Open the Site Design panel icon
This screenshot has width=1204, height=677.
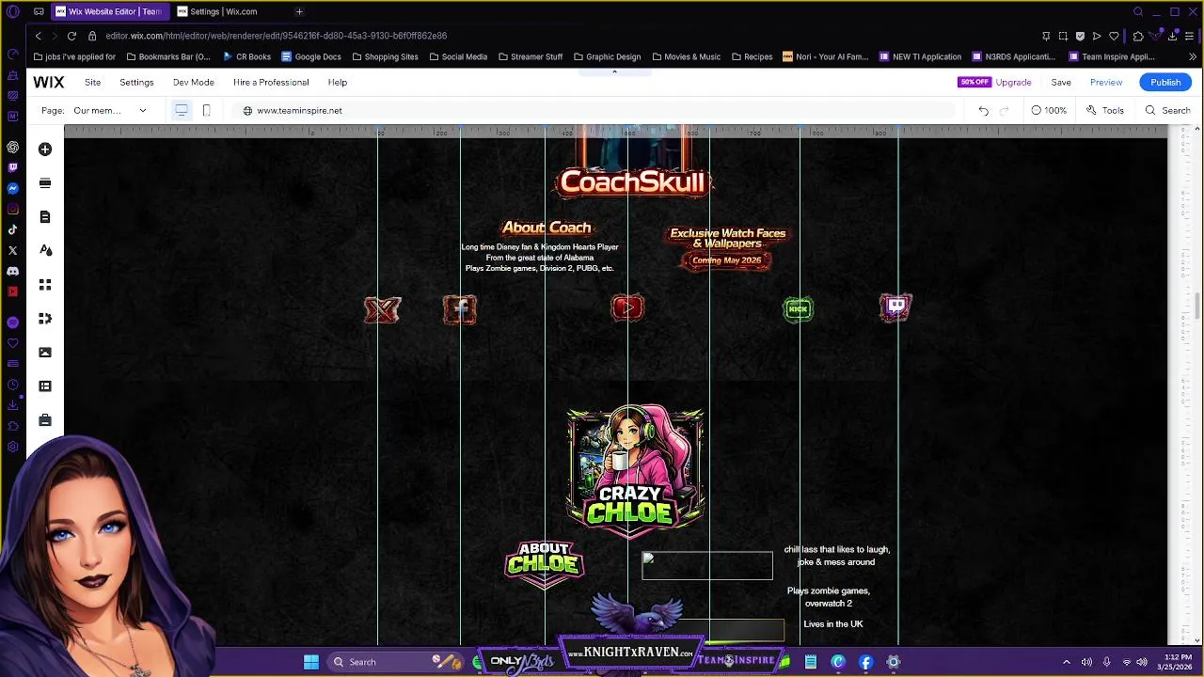point(45,251)
